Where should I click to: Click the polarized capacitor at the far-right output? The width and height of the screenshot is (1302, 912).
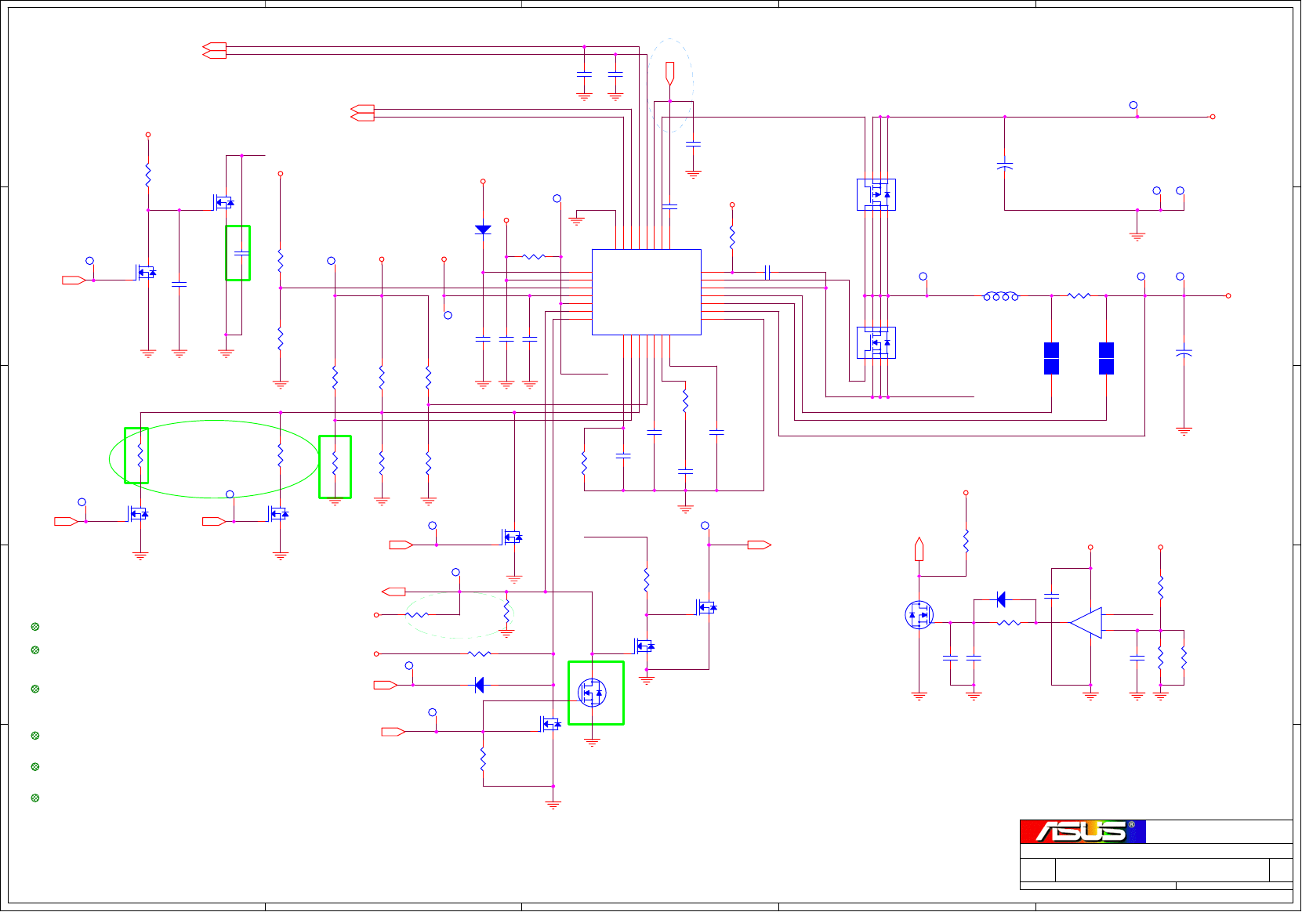click(1184, 353)
